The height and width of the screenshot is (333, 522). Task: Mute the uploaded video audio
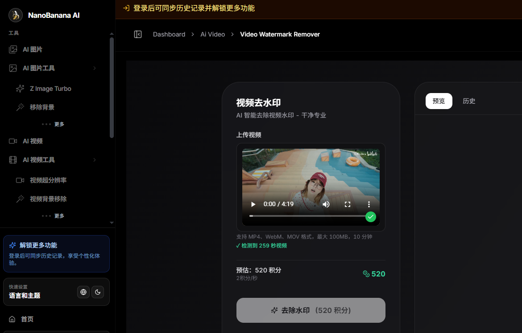pyautogui.click(x=326, y=204)
